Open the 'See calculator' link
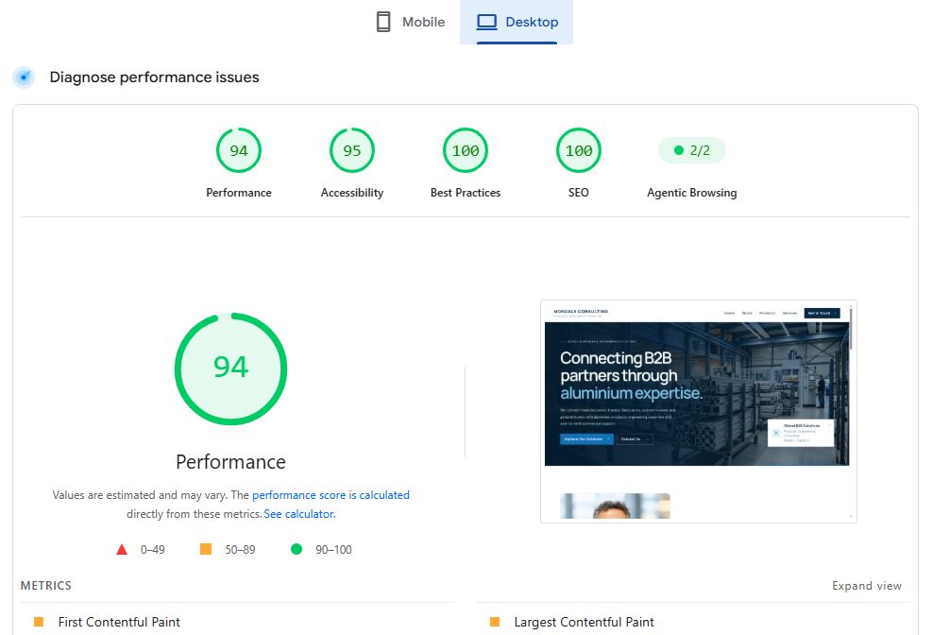932x635 pixels. click(299, 514)
